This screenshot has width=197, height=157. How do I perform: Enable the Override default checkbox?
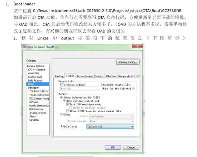(62, 84)
